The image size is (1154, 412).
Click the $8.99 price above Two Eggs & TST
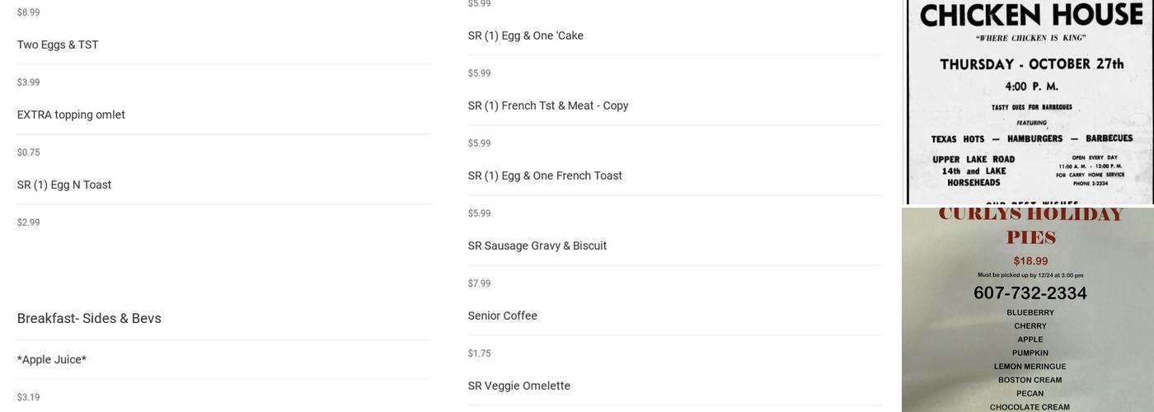(29, 12)
